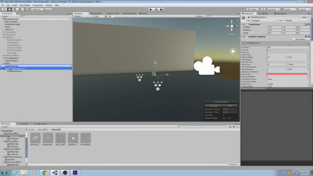The height and width of the screenshot is (176, 313).
Task: Switch to the Lighting tab
Action: click(x=263, y=13)
